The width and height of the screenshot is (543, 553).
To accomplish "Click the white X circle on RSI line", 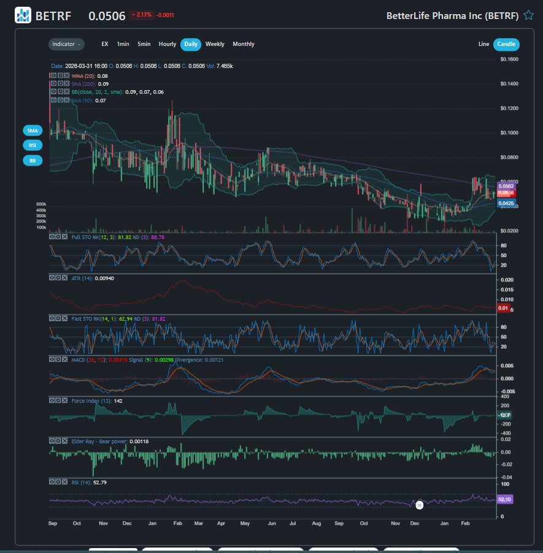I will coord(420,505).
